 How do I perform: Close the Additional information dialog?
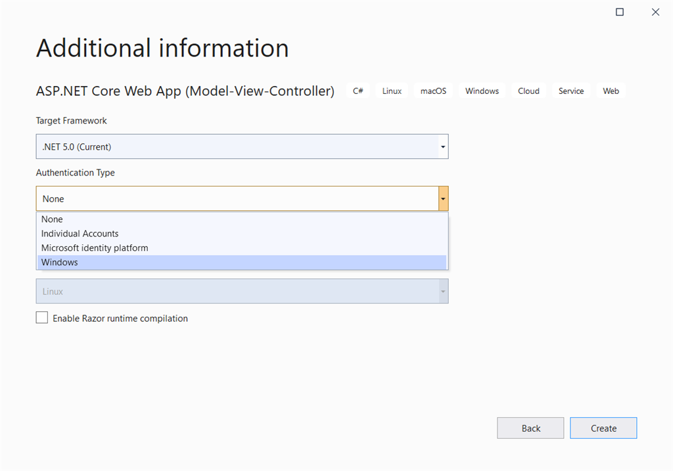point(655,12)
